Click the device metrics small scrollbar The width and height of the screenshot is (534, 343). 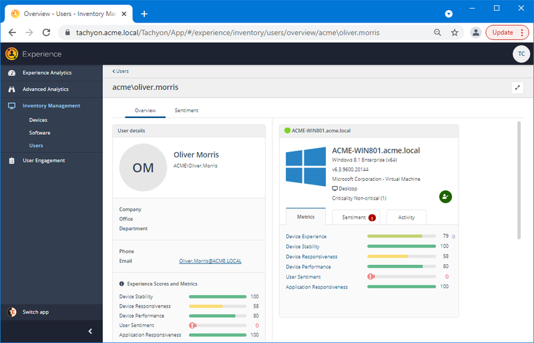click(454, 236)
